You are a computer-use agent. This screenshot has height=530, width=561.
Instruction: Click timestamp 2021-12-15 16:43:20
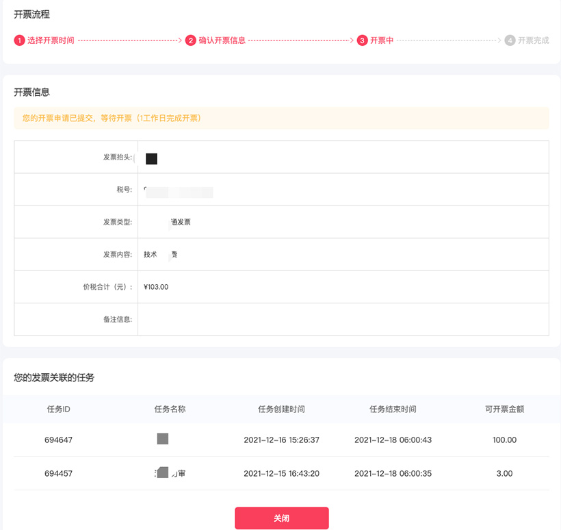coord(280,473)
